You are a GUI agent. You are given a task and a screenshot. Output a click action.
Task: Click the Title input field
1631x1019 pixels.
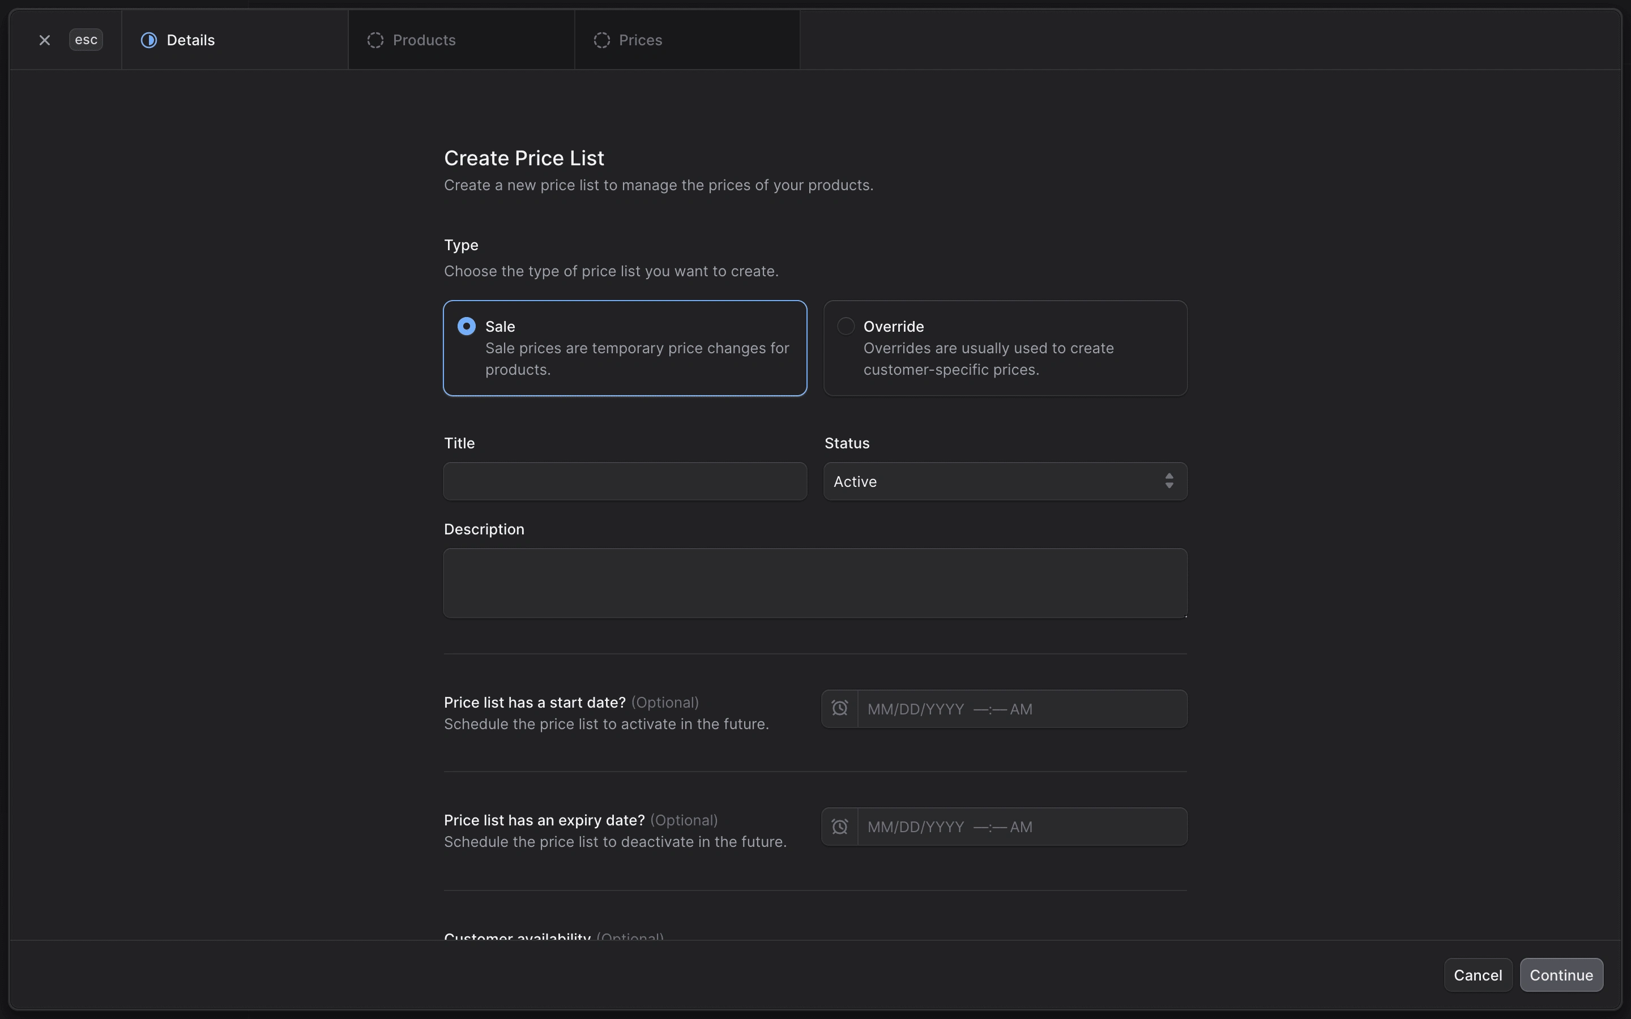(x=625, y=480)
